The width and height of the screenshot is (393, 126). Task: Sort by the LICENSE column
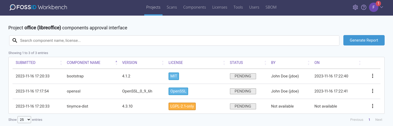coord(176,63)
